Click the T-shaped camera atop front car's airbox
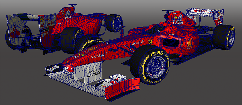 pyautogui.click(x=168, y=11)
